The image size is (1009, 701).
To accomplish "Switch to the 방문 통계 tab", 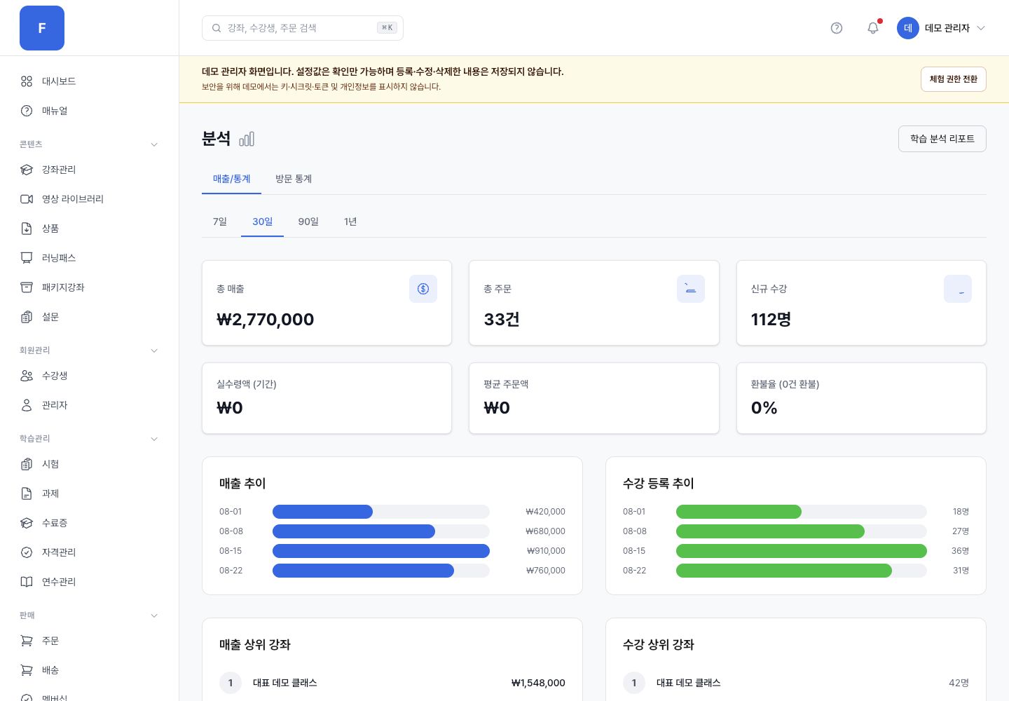I will tap(294, 179).
